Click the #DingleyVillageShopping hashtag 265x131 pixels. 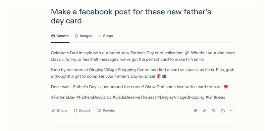pos(181,97)
